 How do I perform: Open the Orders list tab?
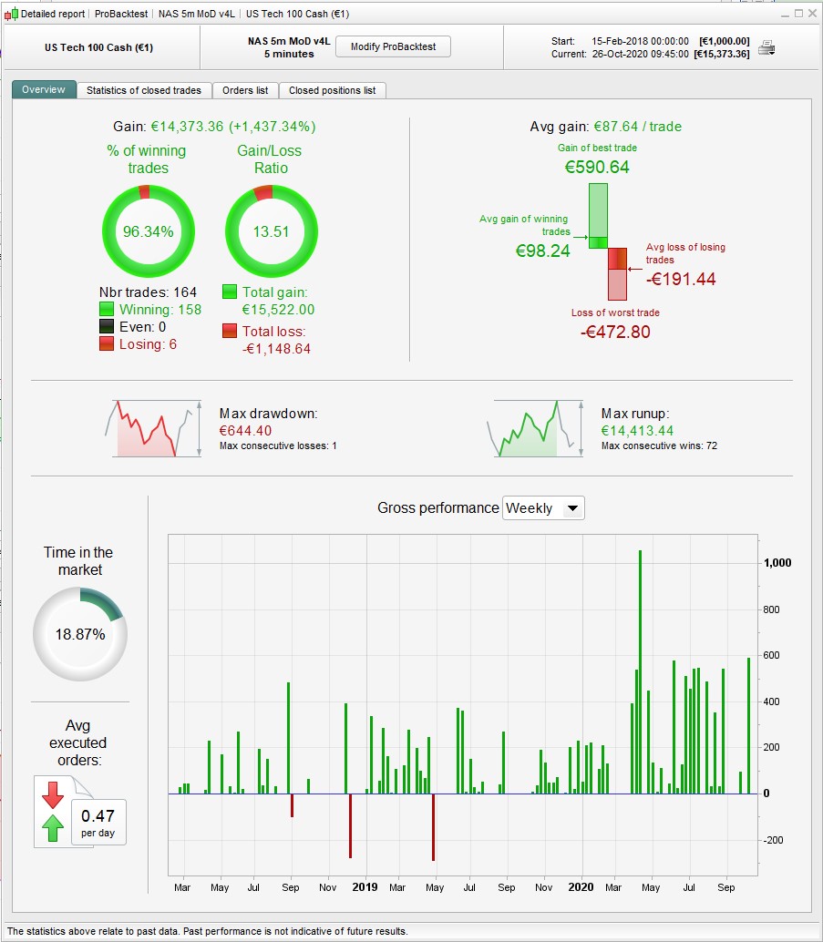(x=245, y=90)
